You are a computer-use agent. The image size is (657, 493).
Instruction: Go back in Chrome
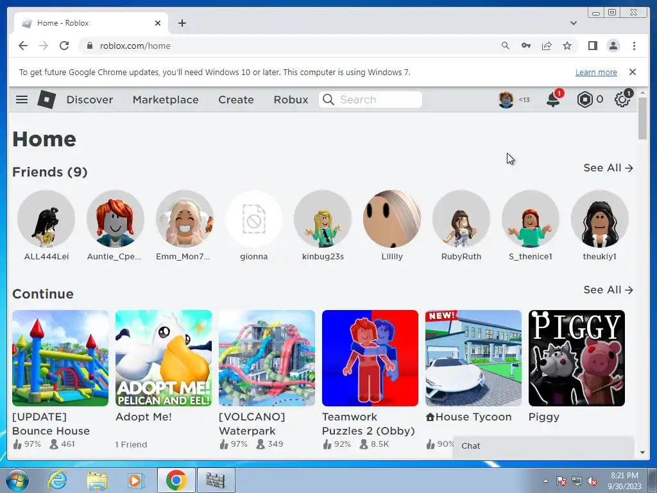23,46
